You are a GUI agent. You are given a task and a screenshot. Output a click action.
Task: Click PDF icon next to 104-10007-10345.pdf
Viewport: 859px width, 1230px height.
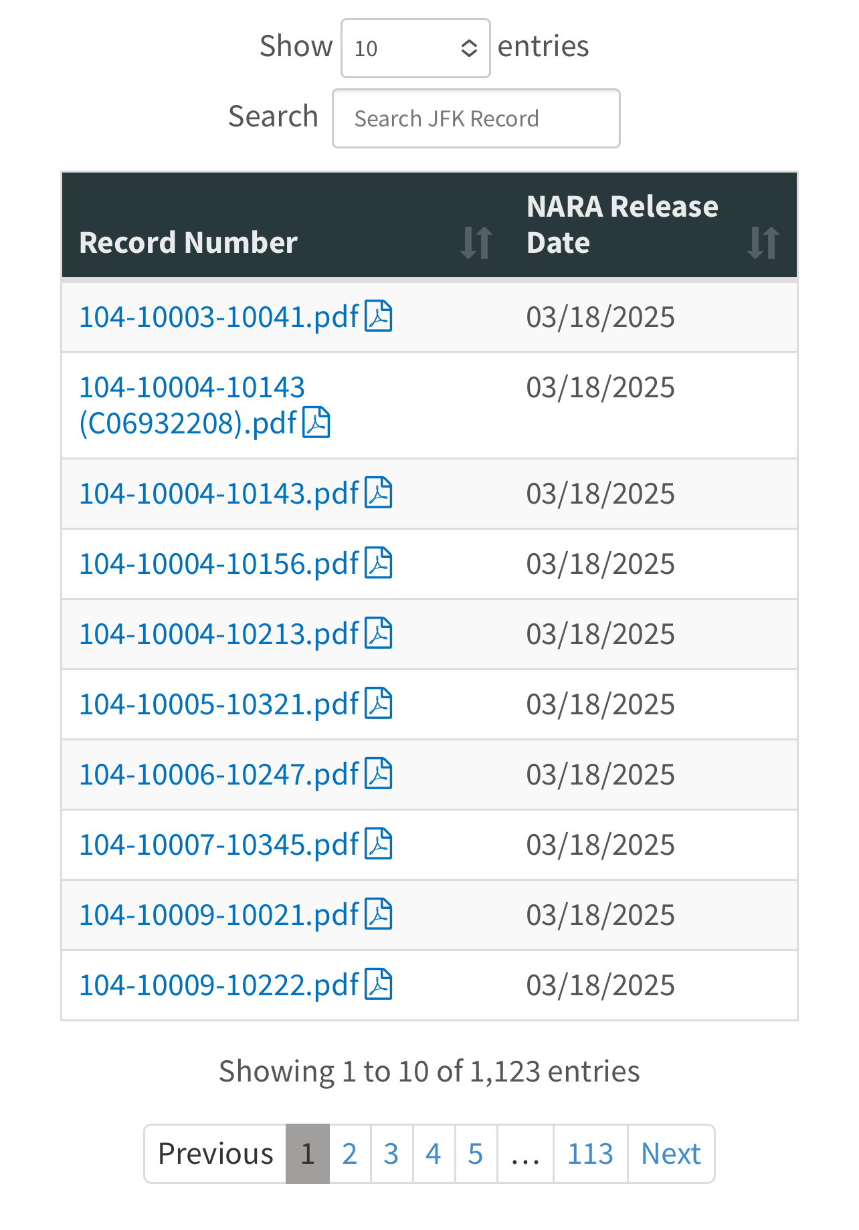click(378, 844)
